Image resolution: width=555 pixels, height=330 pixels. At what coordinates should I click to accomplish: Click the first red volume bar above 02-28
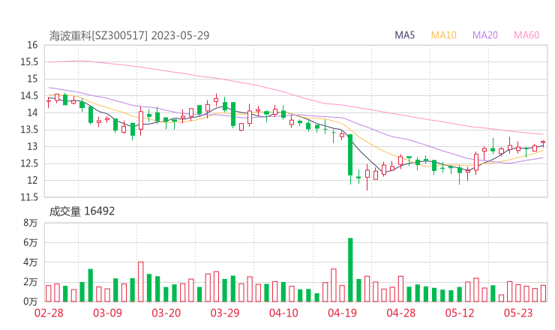point(49,293)
